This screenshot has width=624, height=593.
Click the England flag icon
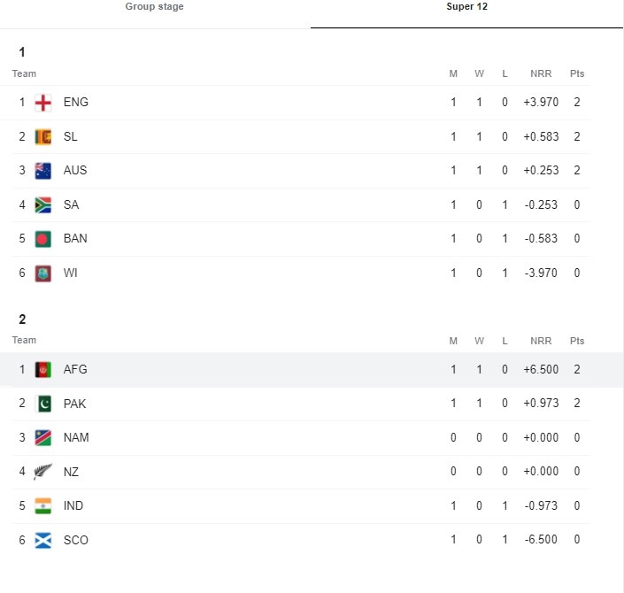(x=43, y=103)
